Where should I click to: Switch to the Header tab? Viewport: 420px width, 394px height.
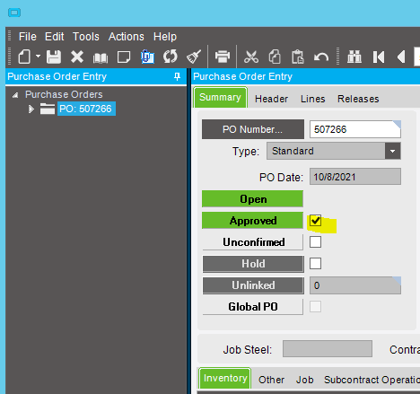pyautogui.click(x=271, y=99)
